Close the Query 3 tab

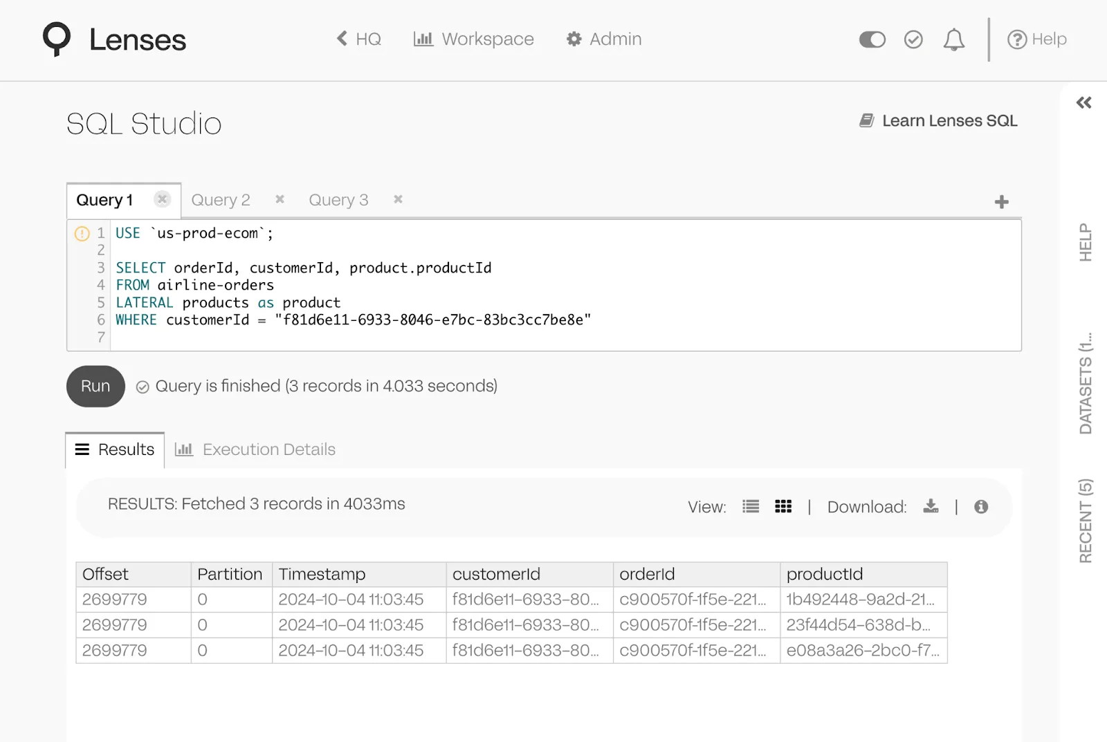click(398, 199)
